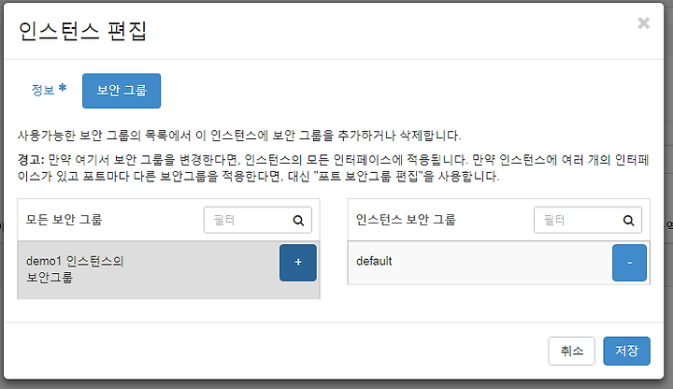Select the demo1 인스턴스의 보안그룹 row text
Image resolution: width=673 pixels, height=389 pixels.
point(75,269)
